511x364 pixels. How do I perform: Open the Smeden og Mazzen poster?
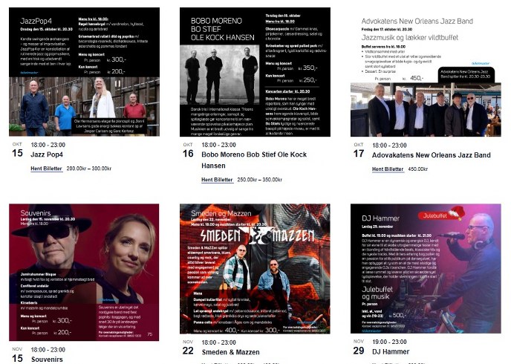point(255,269)
